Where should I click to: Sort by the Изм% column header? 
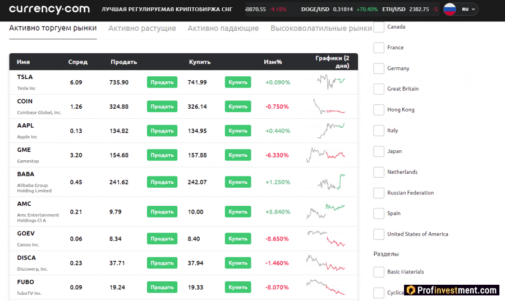click(273, 62)
